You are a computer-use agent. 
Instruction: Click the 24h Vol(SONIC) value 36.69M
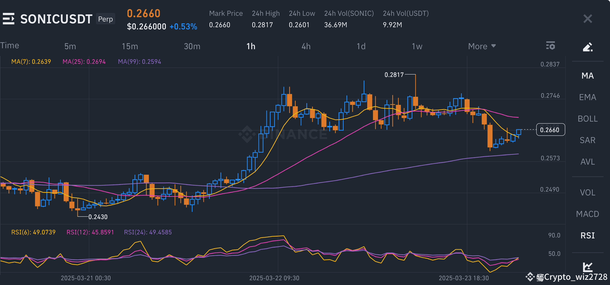336,25
